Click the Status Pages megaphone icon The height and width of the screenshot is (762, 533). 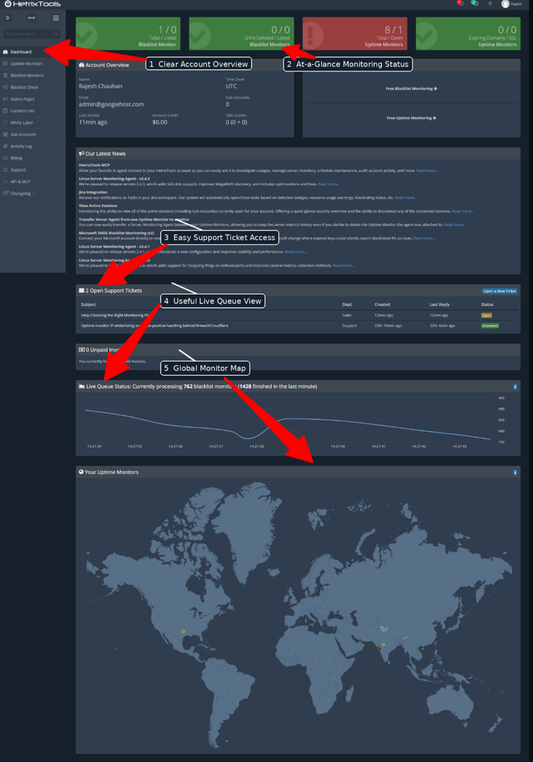coord(5,99)
